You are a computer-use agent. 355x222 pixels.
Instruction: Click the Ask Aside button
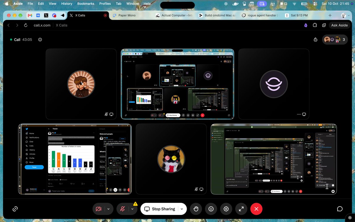click(x=340, y=25)
